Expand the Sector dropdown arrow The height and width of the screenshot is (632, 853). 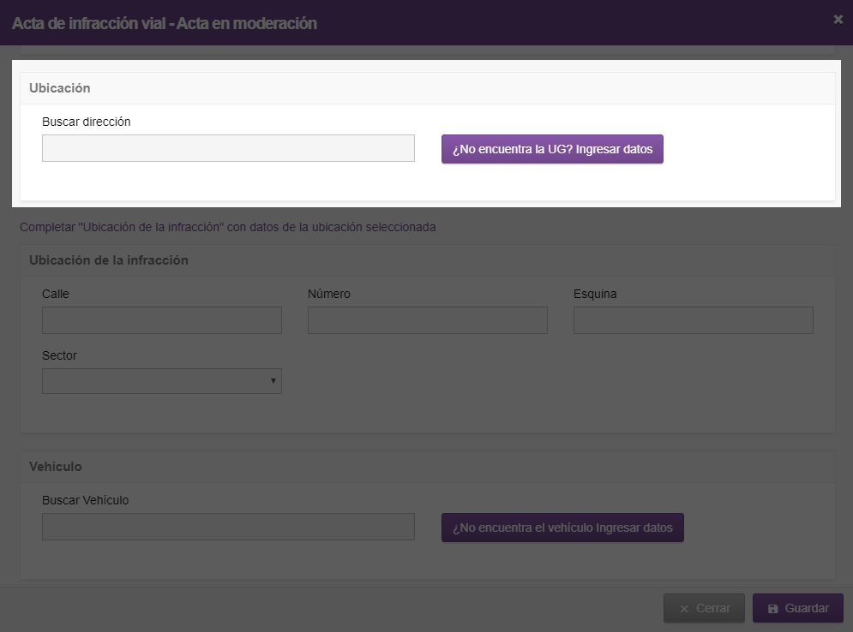click(x=273, y=381)
